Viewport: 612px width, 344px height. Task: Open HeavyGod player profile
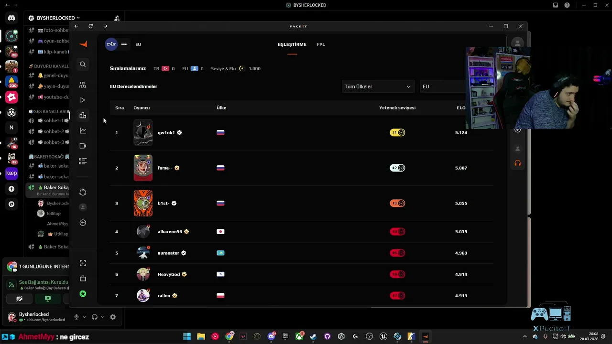pyautogui.click(x=169, y=274)
